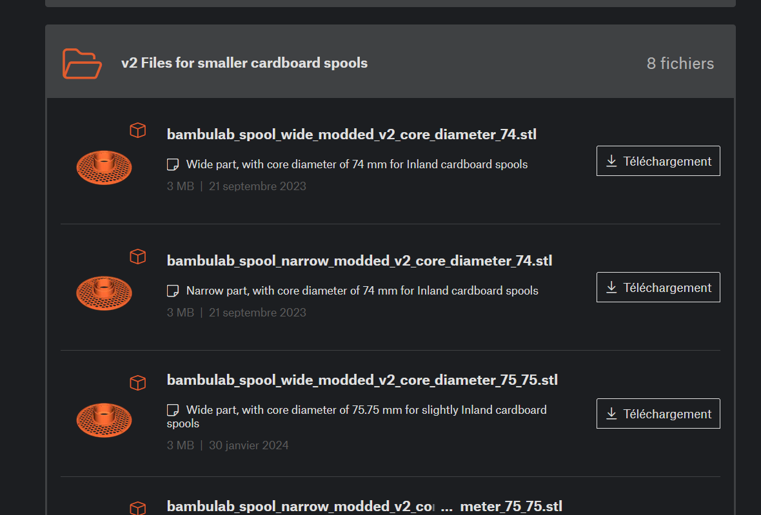Open the wide core_diameter_74 spool thumbnail
Image resolution: width=761 pixels, height=515 pixels.
click(104, 166)
